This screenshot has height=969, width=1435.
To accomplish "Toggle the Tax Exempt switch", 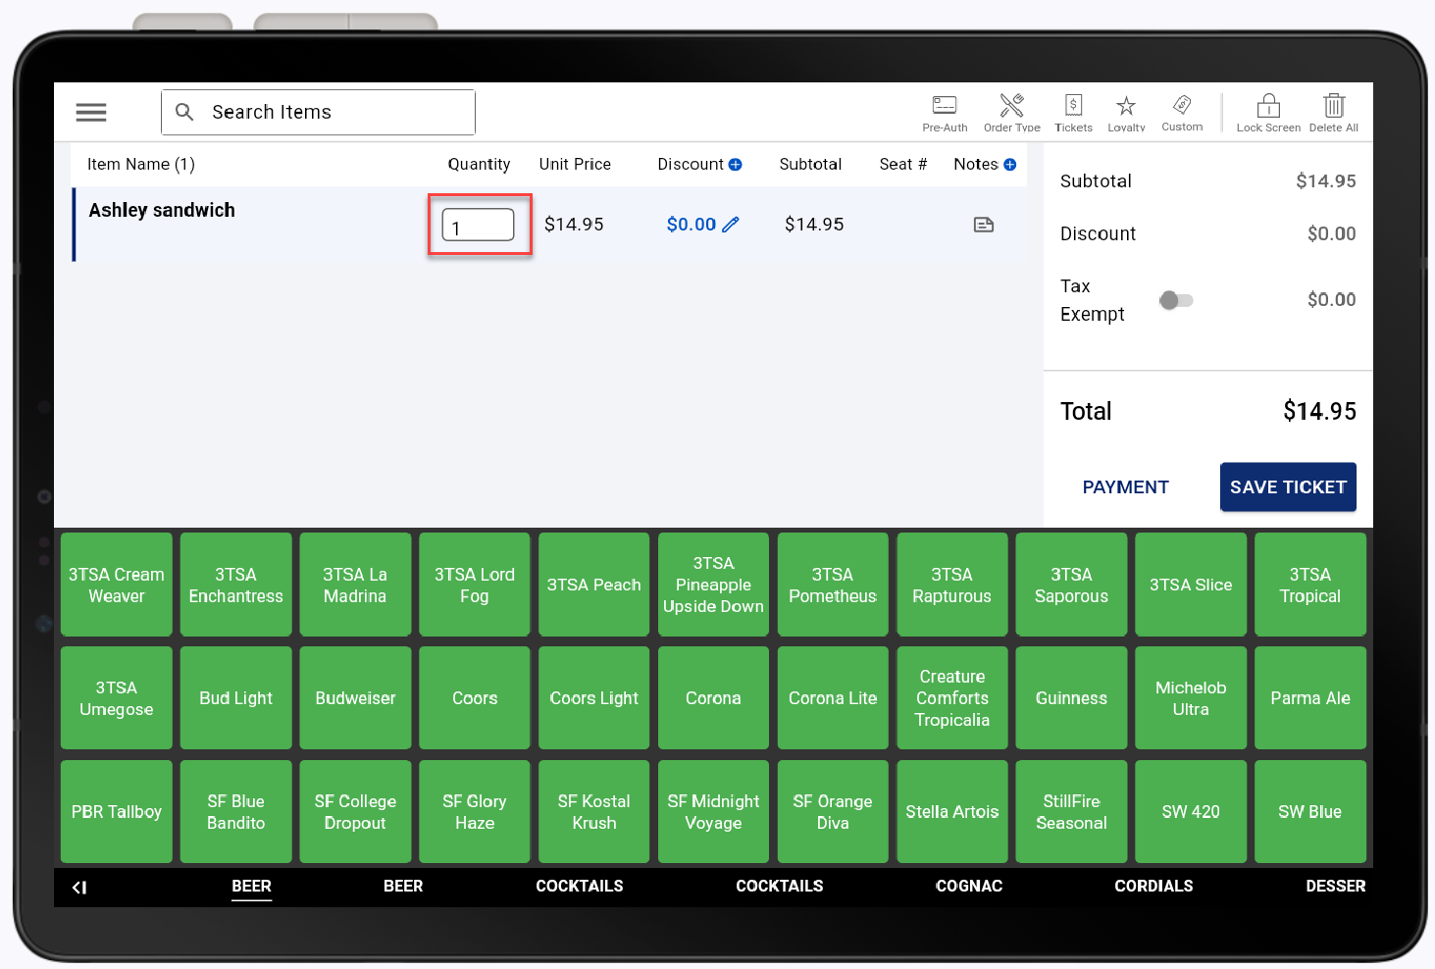I will pyautogui.click(x=1175, y=300).
